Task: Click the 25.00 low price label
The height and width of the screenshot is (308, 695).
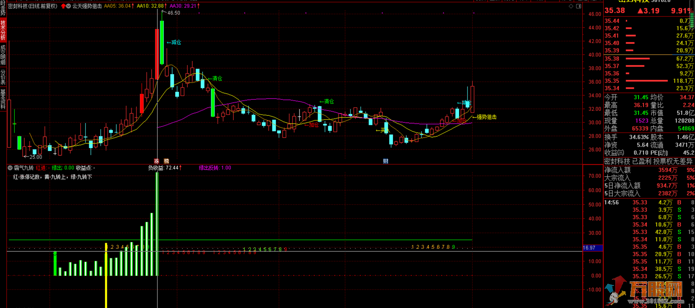Action: tap(35, 157)
